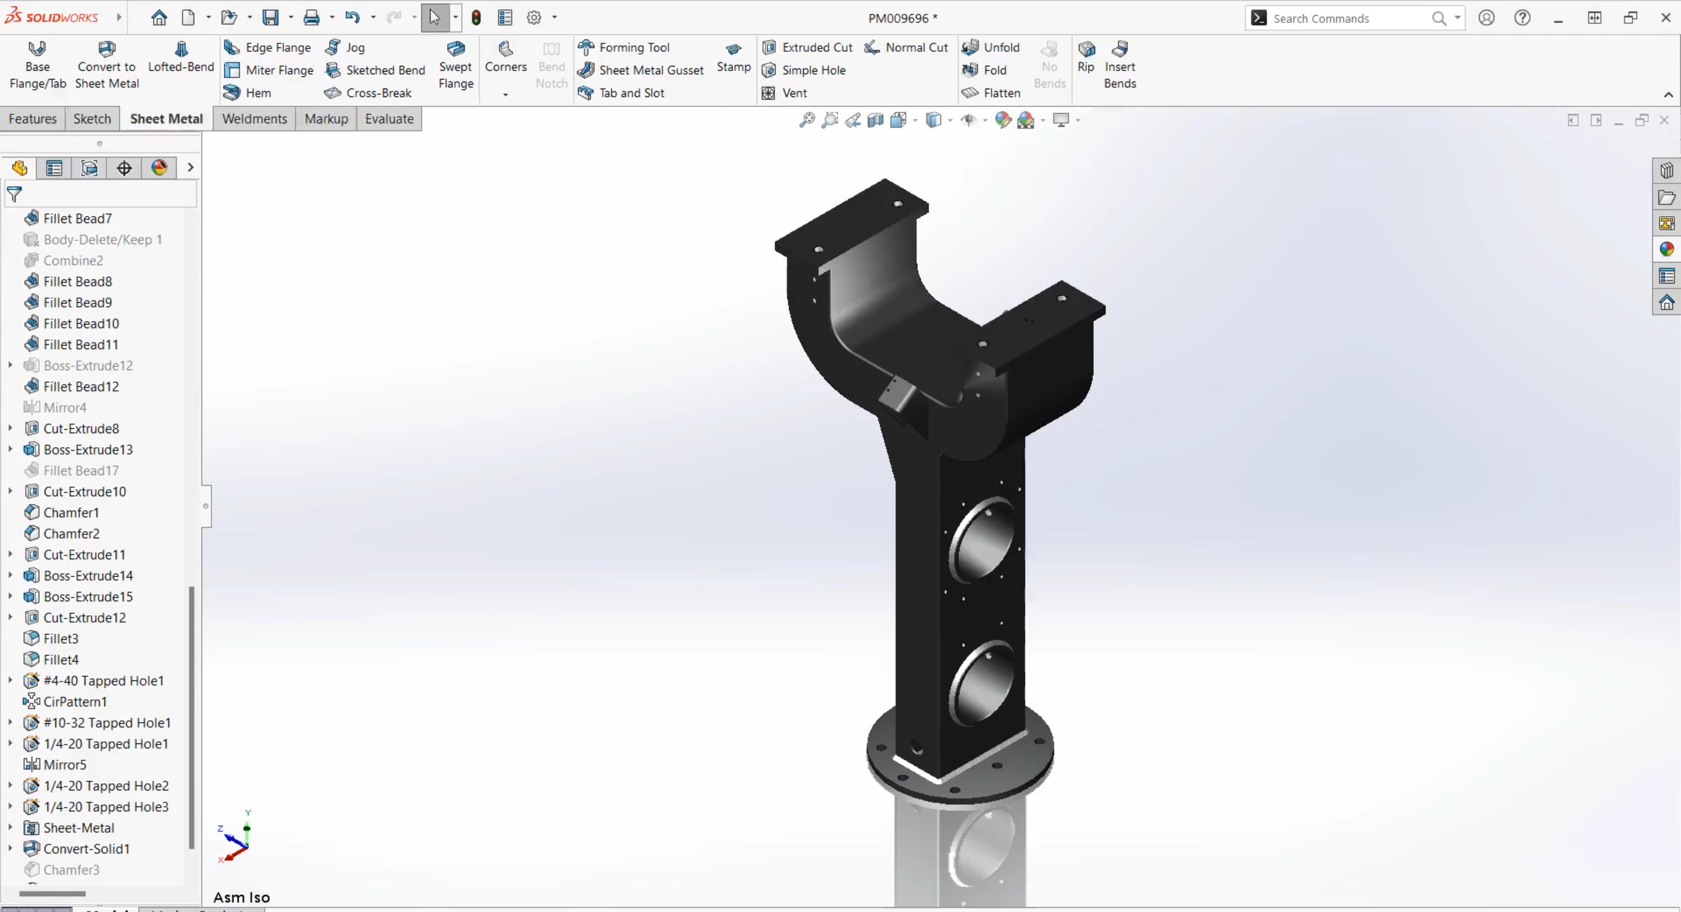
Task: Choose the Vent tool
Action: [784, 93]
